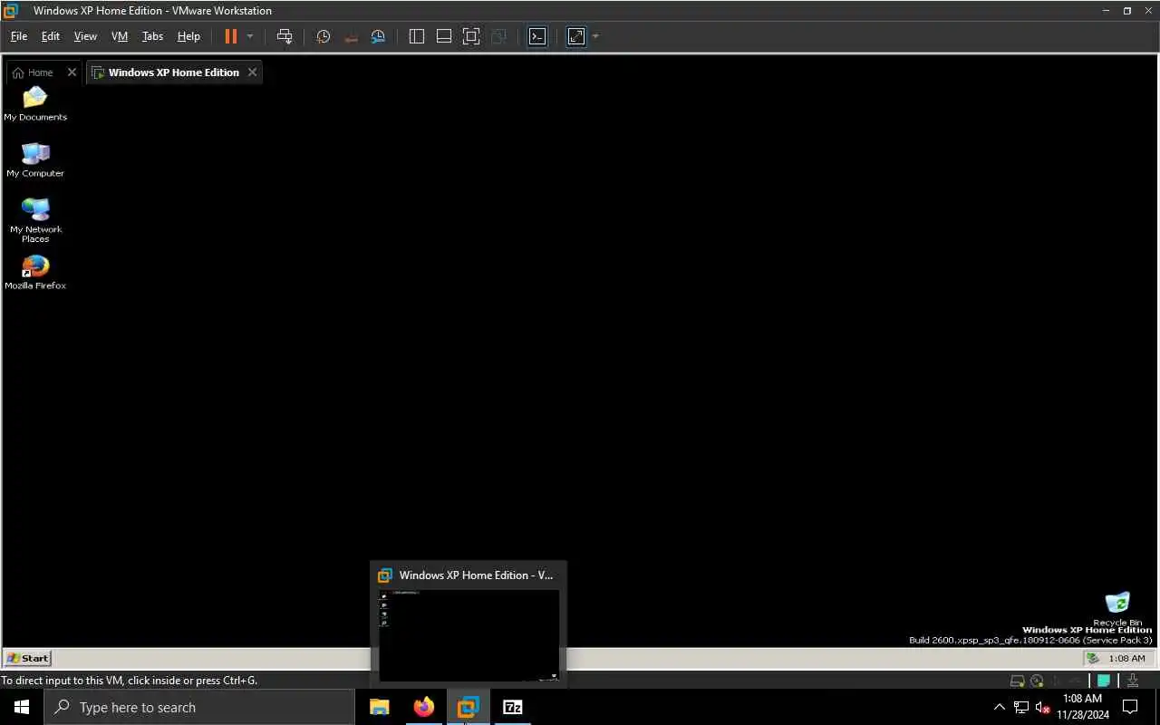Revert the VM to its previous snapshot
This screenshot has width=1160, height=725.
[x=351, y=36]
